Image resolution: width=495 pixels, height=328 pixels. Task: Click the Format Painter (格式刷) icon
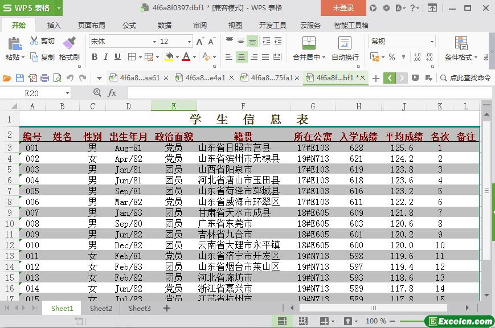(69, 43)
